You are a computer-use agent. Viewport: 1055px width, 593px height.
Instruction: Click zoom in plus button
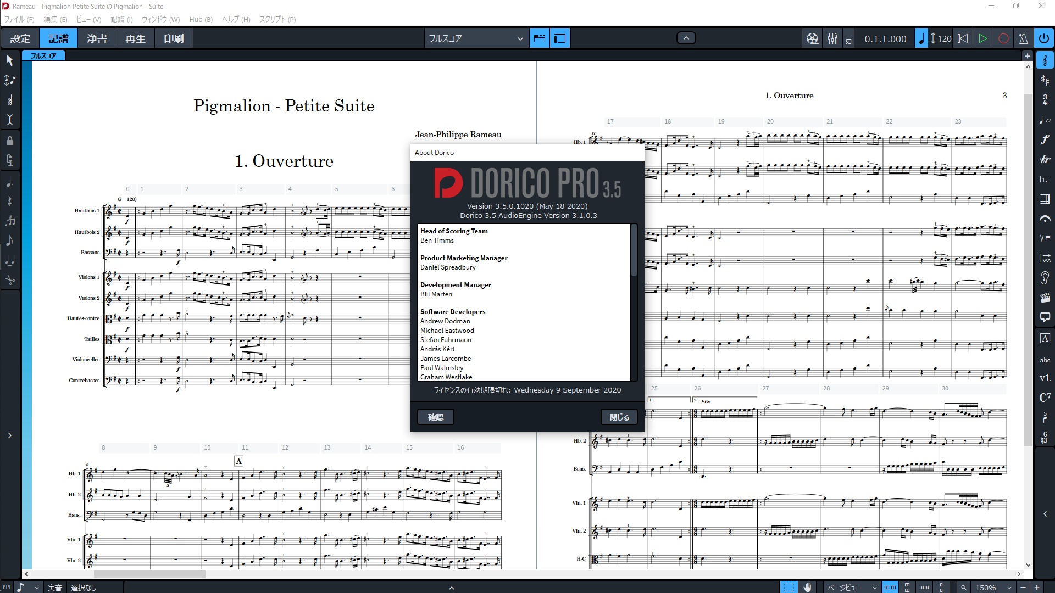tap(1037, 588)
